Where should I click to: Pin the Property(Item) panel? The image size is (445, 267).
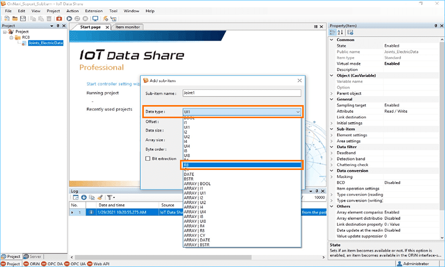click(x=436, y=26)
